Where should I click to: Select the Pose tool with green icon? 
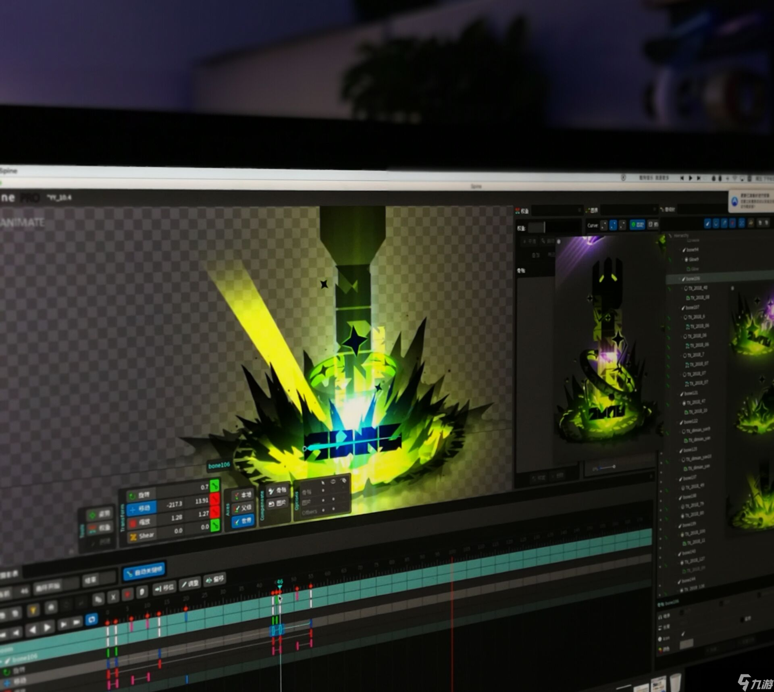[100, 515]
